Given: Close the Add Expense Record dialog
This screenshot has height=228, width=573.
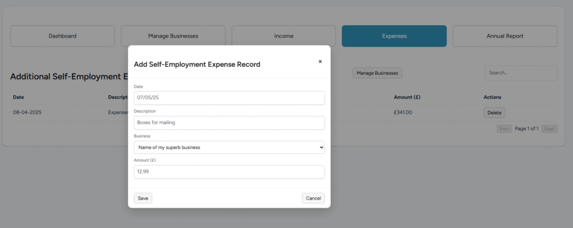Looking at the screenshot, I should pos(320,62).
